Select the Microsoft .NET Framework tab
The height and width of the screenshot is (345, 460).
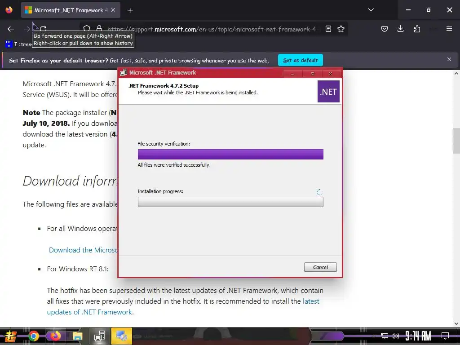(x=71, y=10)
